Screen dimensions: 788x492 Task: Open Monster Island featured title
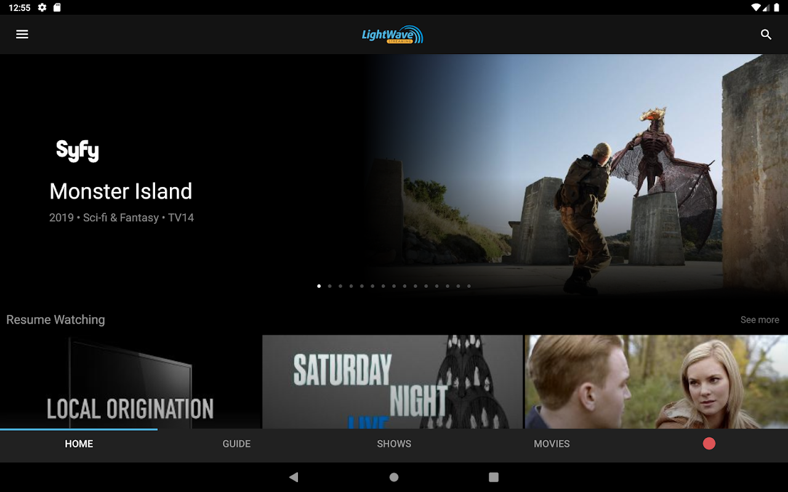[x=121, y=191]
